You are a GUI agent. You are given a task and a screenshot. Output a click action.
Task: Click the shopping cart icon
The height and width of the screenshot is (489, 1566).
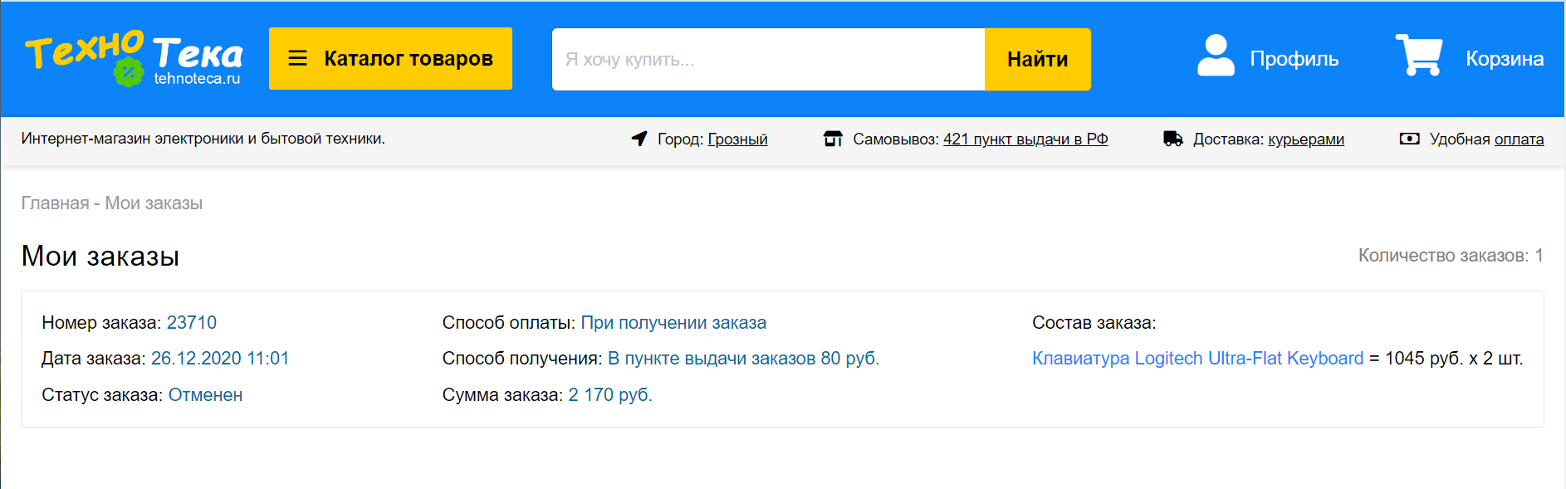click(x=1418, y=56)
